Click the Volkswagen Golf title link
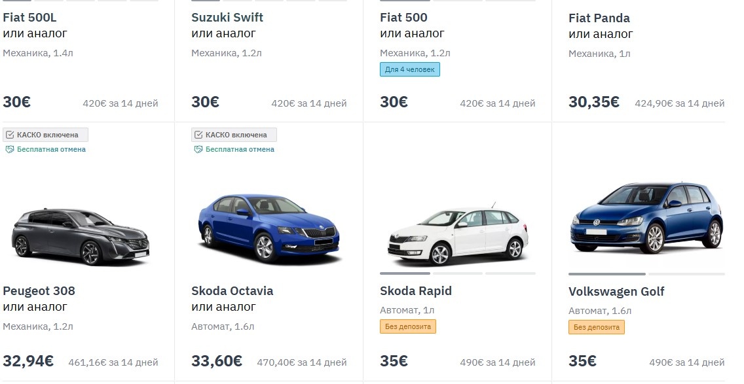This screenshot has width=744, height=384. [616, 291]
